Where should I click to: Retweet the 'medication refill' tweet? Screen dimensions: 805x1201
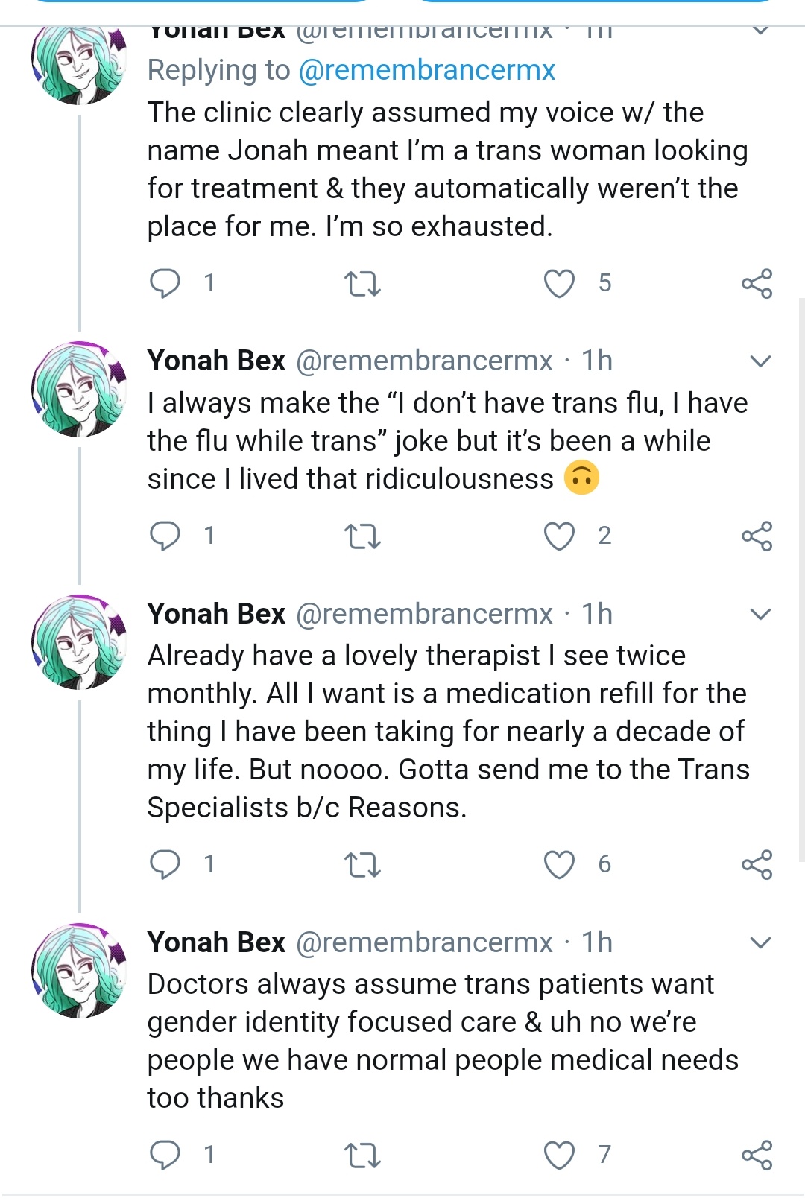click(x=362, y=865)
